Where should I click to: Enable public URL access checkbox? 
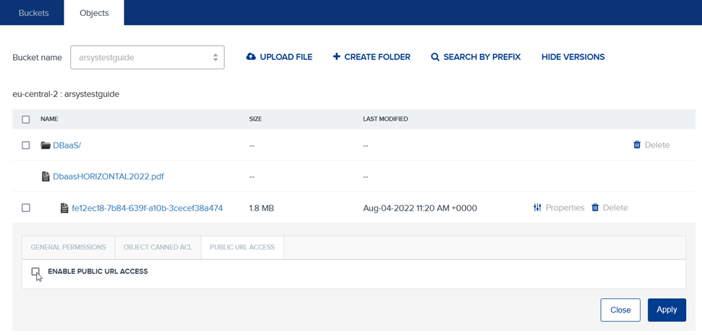coord(35,271)
